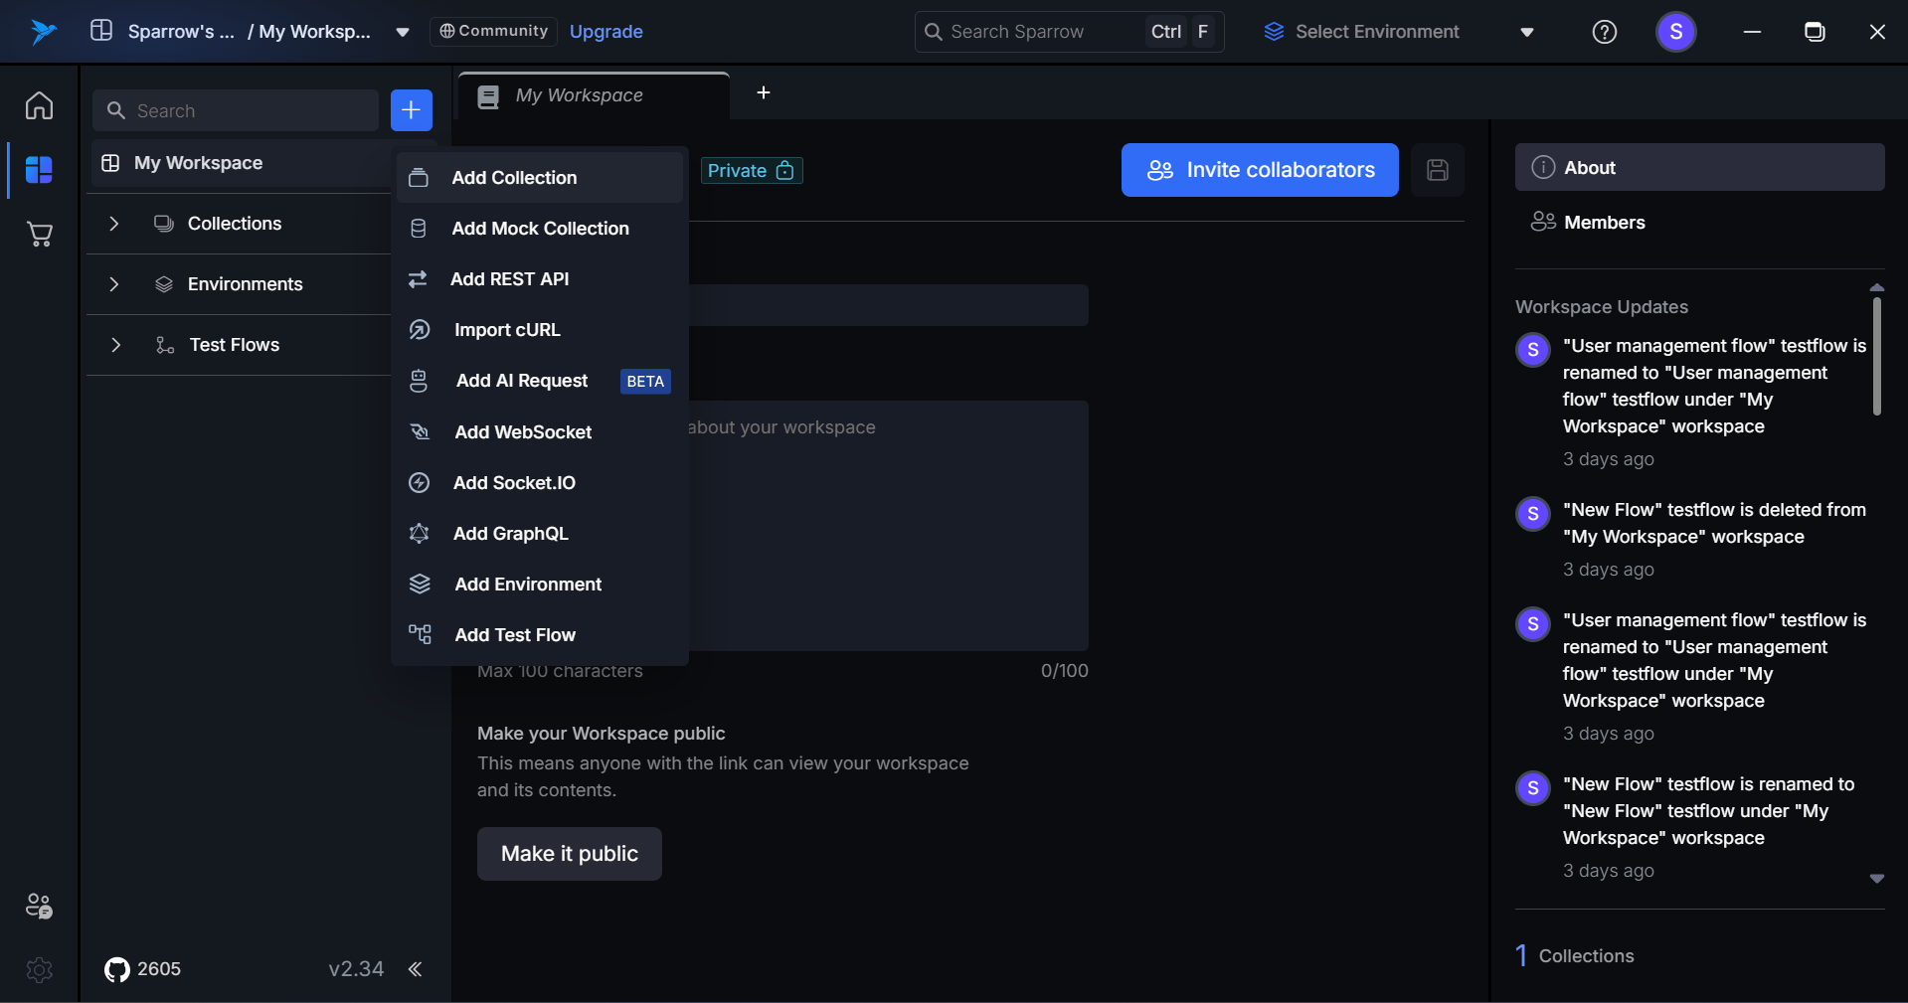Toggle the Private workspace badge
Image resolution: width=1908 pixels, height=1003 pixels.
point(751,171)
